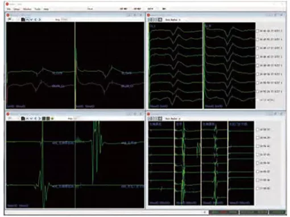Click the right chevron in top-left waveform toolbar
Viewport: 290px width, 217px height.
click(40, 19)
